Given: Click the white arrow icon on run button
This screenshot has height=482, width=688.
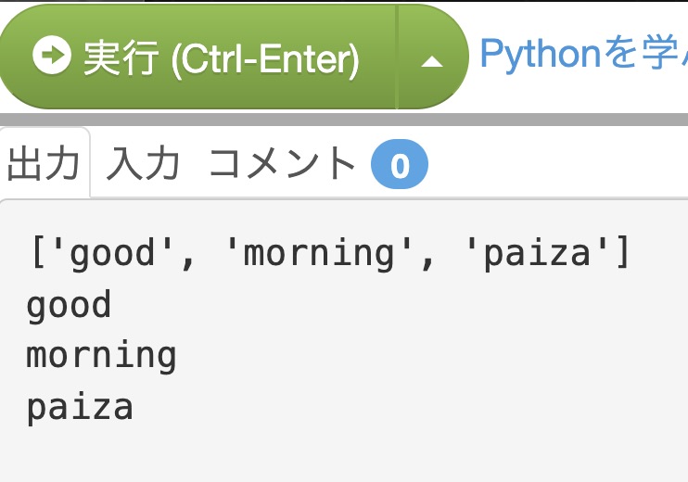Looking at the screenshot, I should pos(51,55).
